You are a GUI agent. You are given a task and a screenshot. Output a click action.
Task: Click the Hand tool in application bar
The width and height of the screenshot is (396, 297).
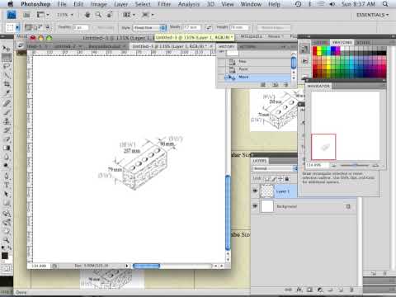[x=87, y=15]
